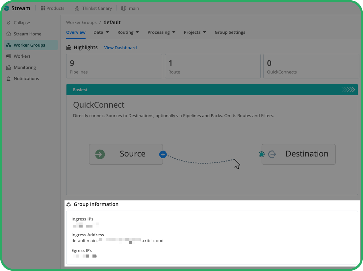Click the Ingress Address cribl.cloud value

point(117,240)
